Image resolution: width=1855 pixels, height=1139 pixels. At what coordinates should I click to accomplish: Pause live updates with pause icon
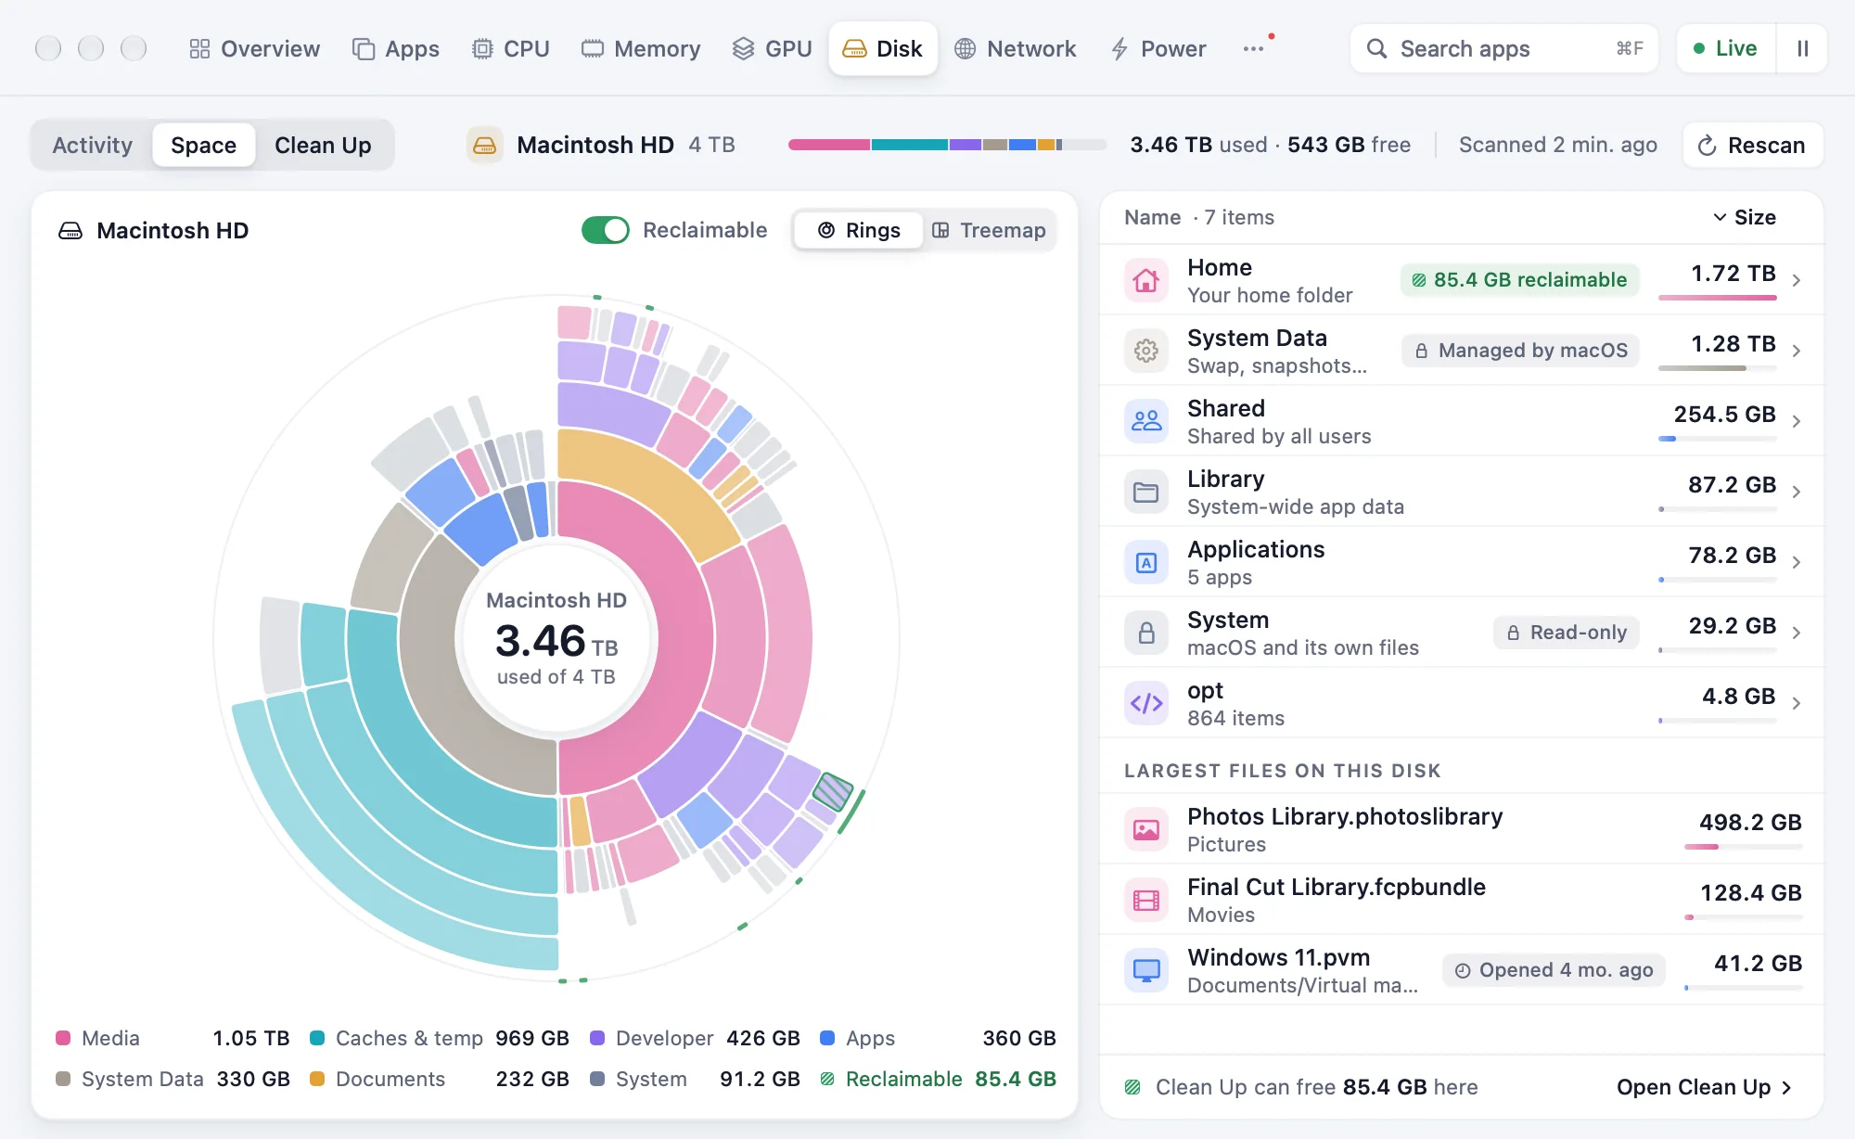[x=1802, y=48]
